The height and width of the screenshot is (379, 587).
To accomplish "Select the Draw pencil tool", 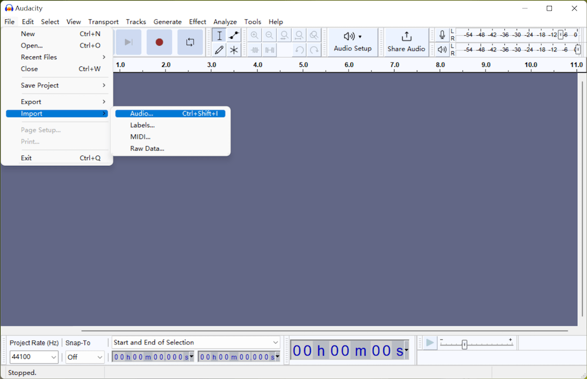I will pyautogui.click(x=220, y=50).
